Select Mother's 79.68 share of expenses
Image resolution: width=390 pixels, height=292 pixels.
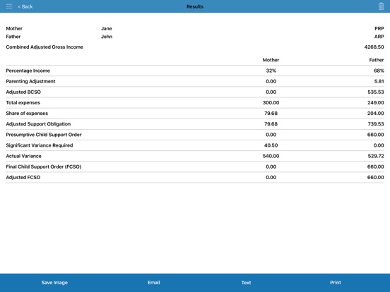coord(271,114)
